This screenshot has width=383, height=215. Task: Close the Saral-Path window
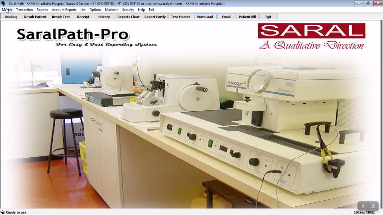pyautogui.click(x=377, y=3)
